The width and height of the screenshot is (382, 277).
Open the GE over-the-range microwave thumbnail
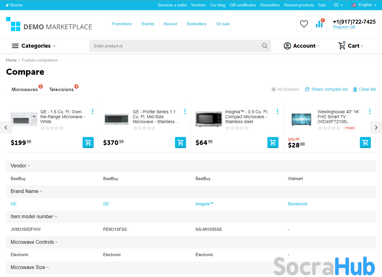(24, 119)
